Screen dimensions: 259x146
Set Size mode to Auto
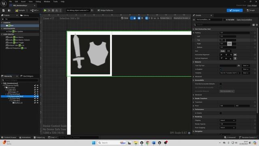[x=223, y=51]
